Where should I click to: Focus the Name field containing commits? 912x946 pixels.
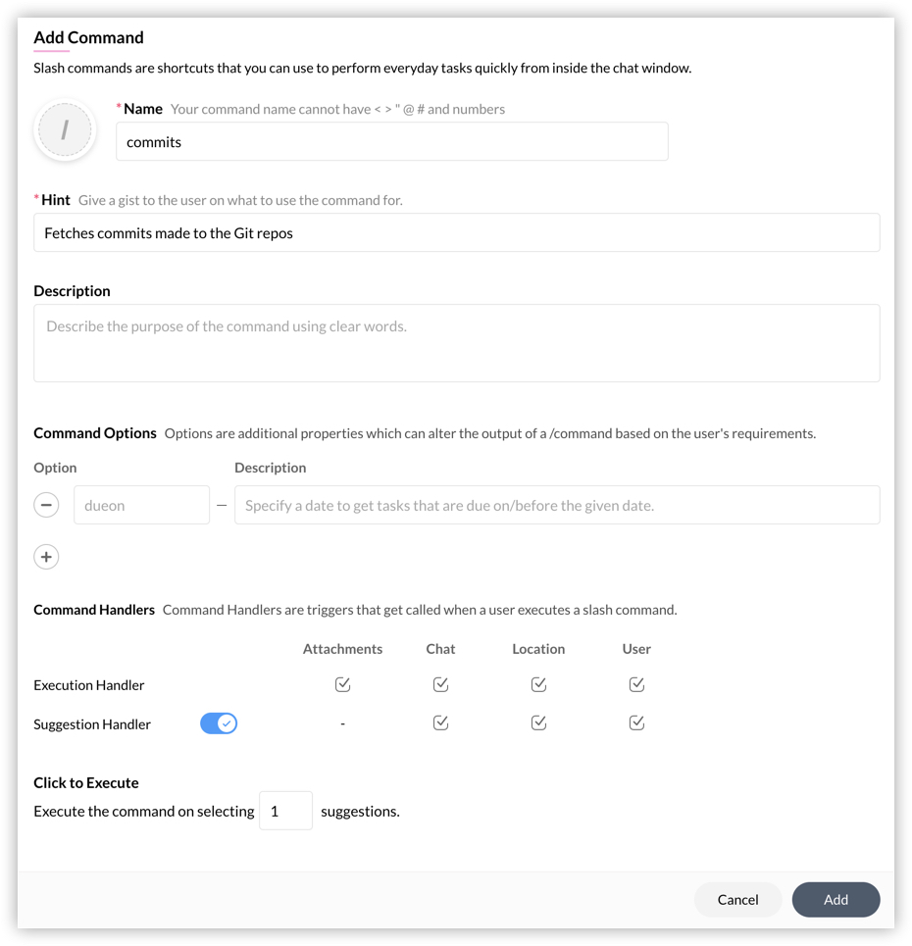pos(391,141)
